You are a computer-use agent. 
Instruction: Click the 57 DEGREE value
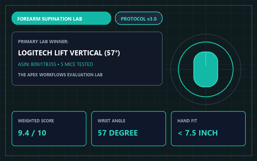(118, 133)
